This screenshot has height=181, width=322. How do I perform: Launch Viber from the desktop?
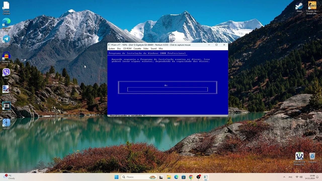(6, 74)
